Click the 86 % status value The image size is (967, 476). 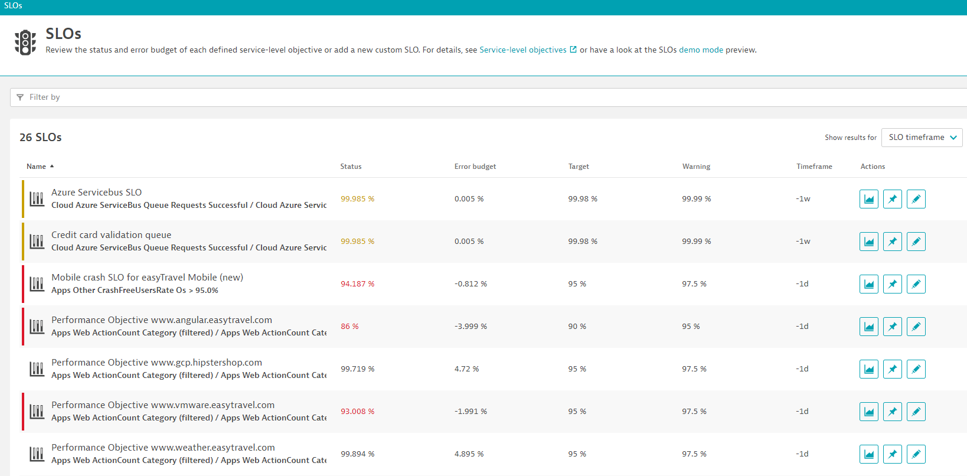point(349,327)
